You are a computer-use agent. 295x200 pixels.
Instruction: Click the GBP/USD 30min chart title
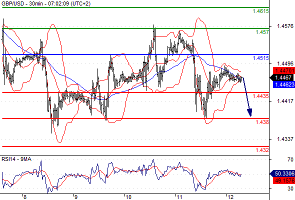(46, 3)
